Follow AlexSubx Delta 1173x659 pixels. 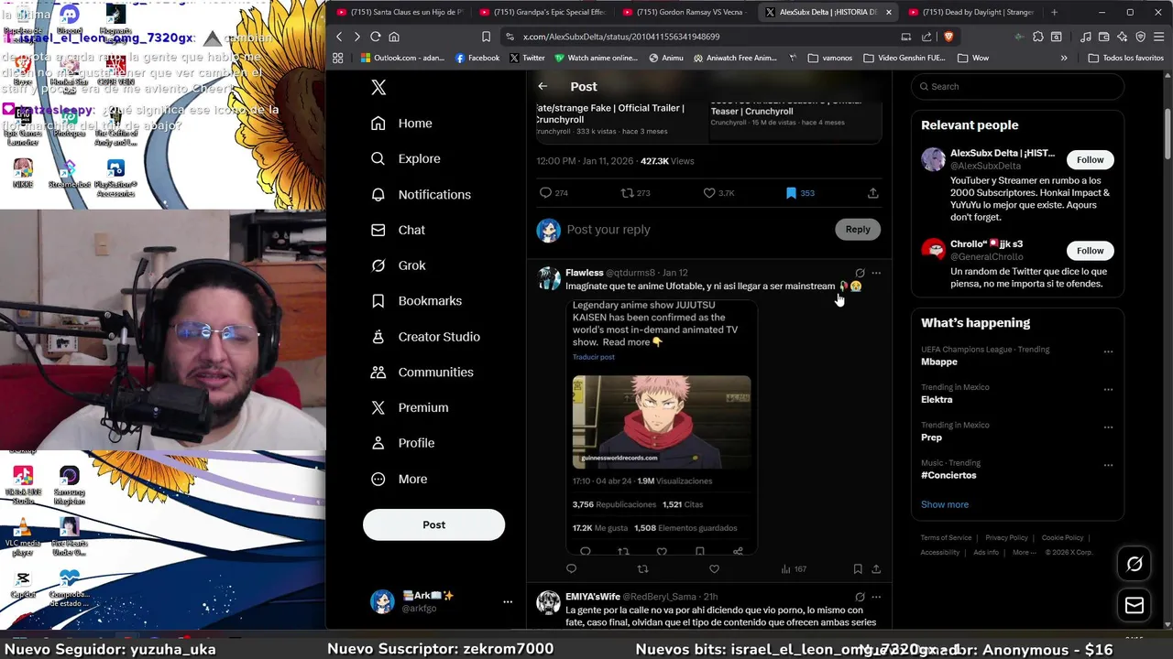click(1090, 160)
